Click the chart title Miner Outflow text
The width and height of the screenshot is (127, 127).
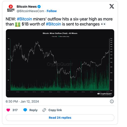60,33
